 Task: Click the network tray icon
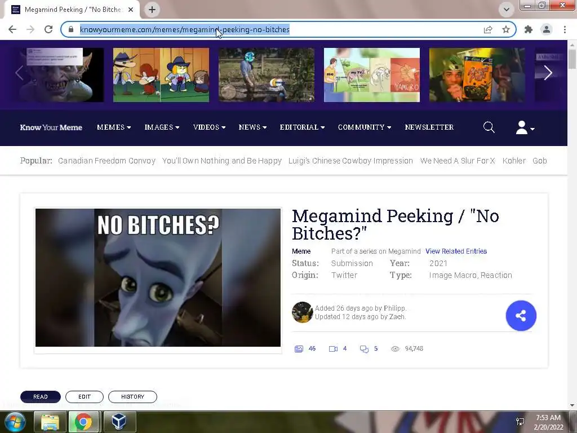520,422
